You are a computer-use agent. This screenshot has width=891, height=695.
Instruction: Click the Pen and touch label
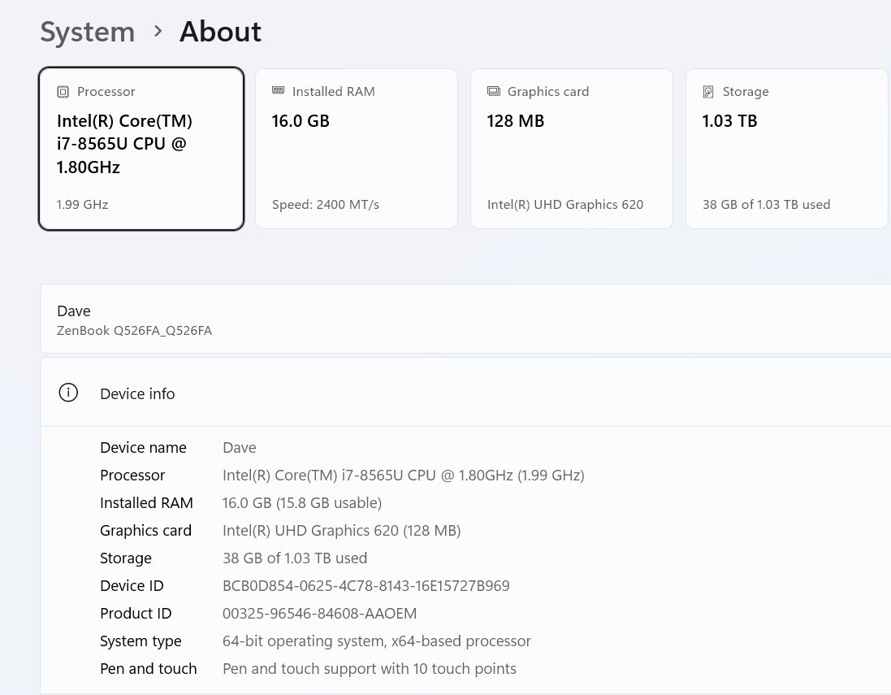pyautogui.click(x=149, y=668)
